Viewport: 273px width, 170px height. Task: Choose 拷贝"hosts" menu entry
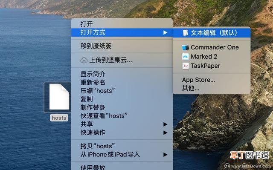tap(122, 146)
